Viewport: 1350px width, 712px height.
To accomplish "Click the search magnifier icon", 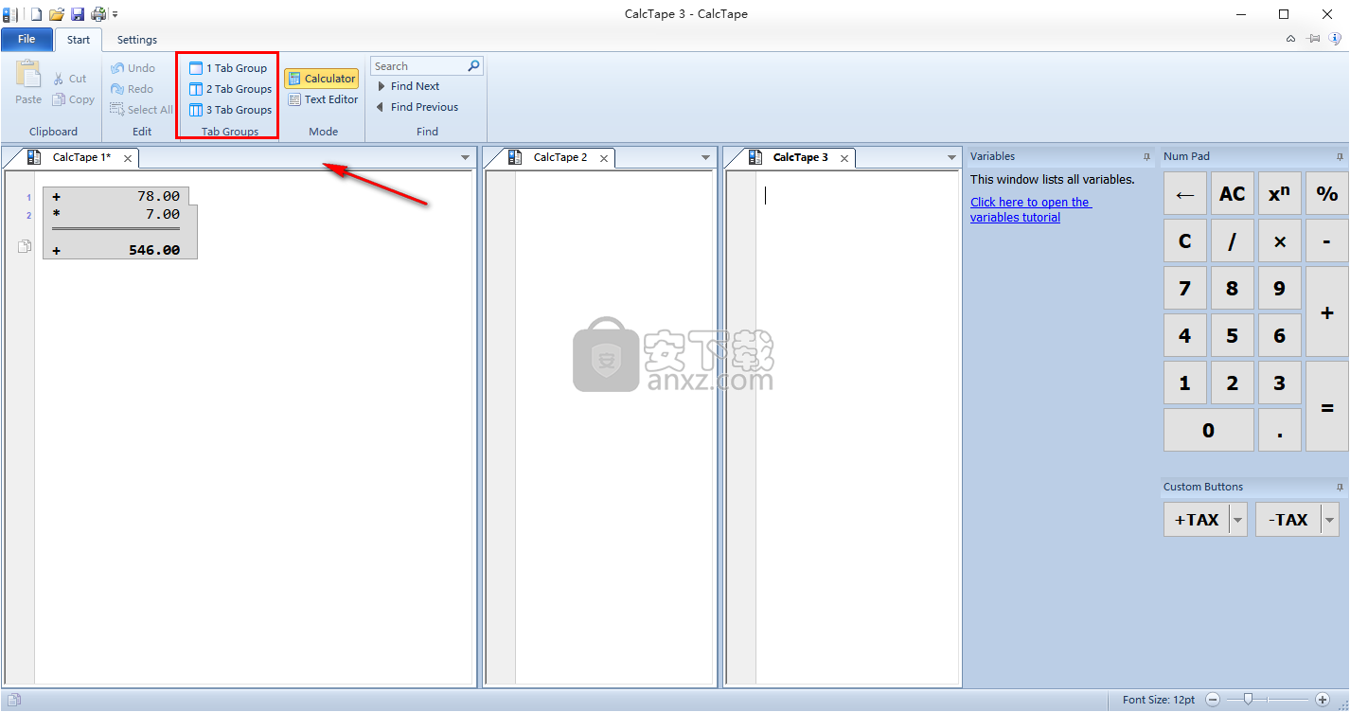I will coord(474,65).
